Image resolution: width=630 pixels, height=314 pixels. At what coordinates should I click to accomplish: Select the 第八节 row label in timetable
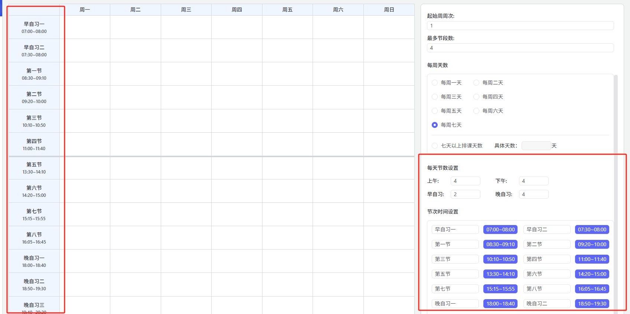(x=34, y=238)
